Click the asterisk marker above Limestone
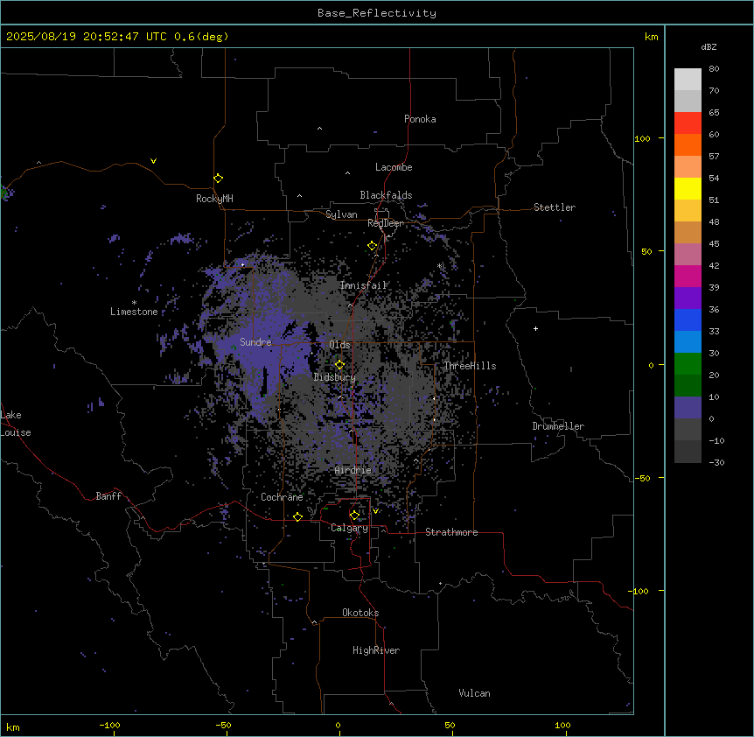The image size is (754, 737). 134,303
